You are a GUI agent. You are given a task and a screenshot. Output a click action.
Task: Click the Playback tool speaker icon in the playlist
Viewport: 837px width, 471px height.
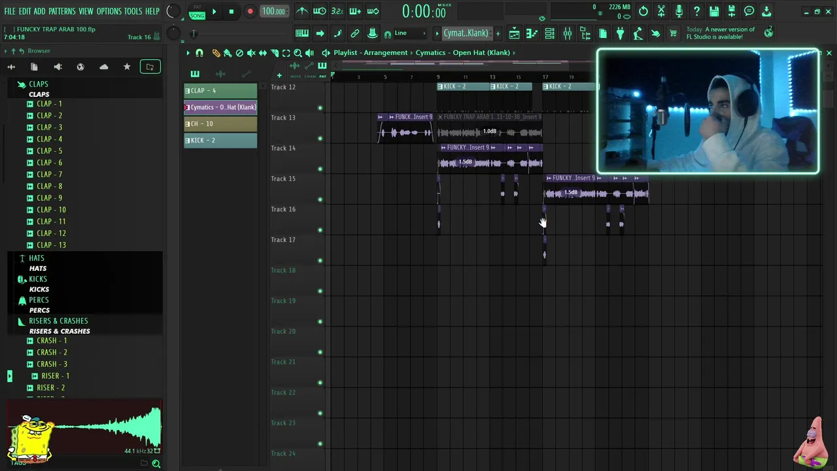309,53
